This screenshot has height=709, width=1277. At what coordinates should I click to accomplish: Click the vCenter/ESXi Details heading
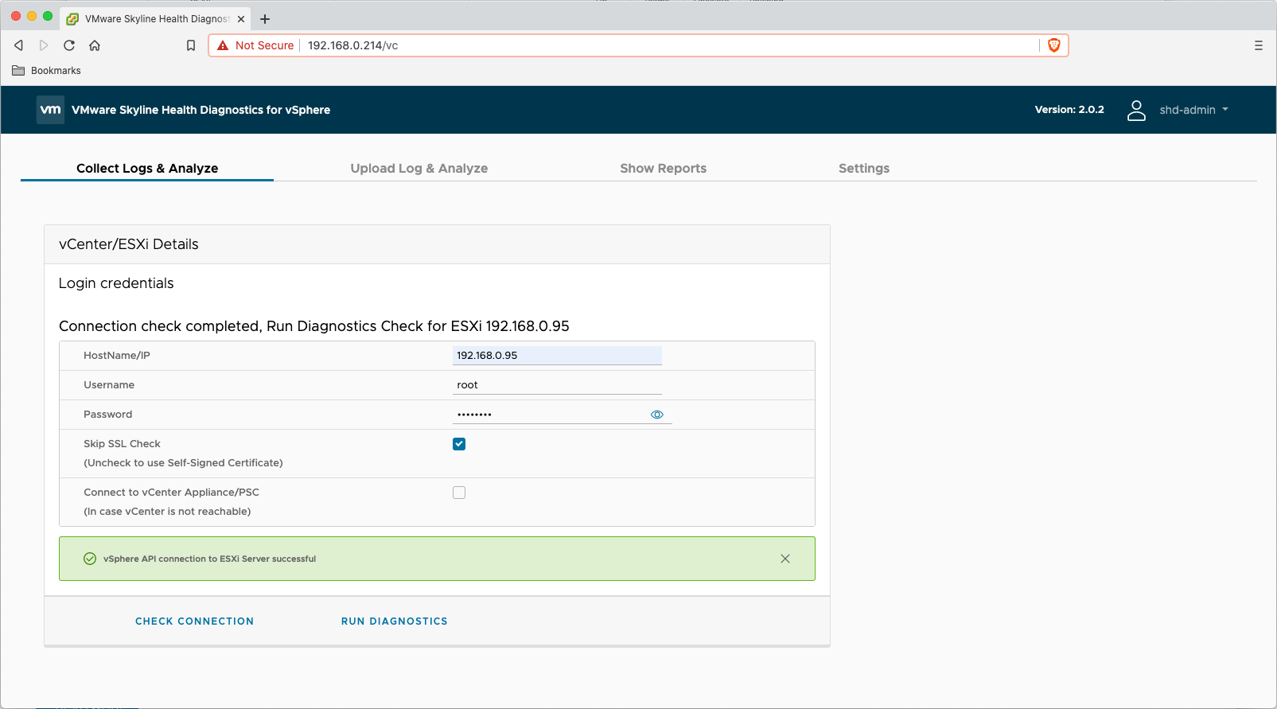[x=129, y=244]
